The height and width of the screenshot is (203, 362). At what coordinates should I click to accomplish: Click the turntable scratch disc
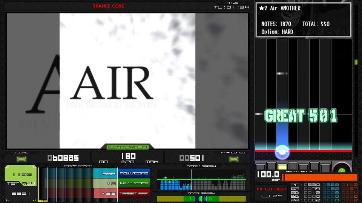[342, 168]
